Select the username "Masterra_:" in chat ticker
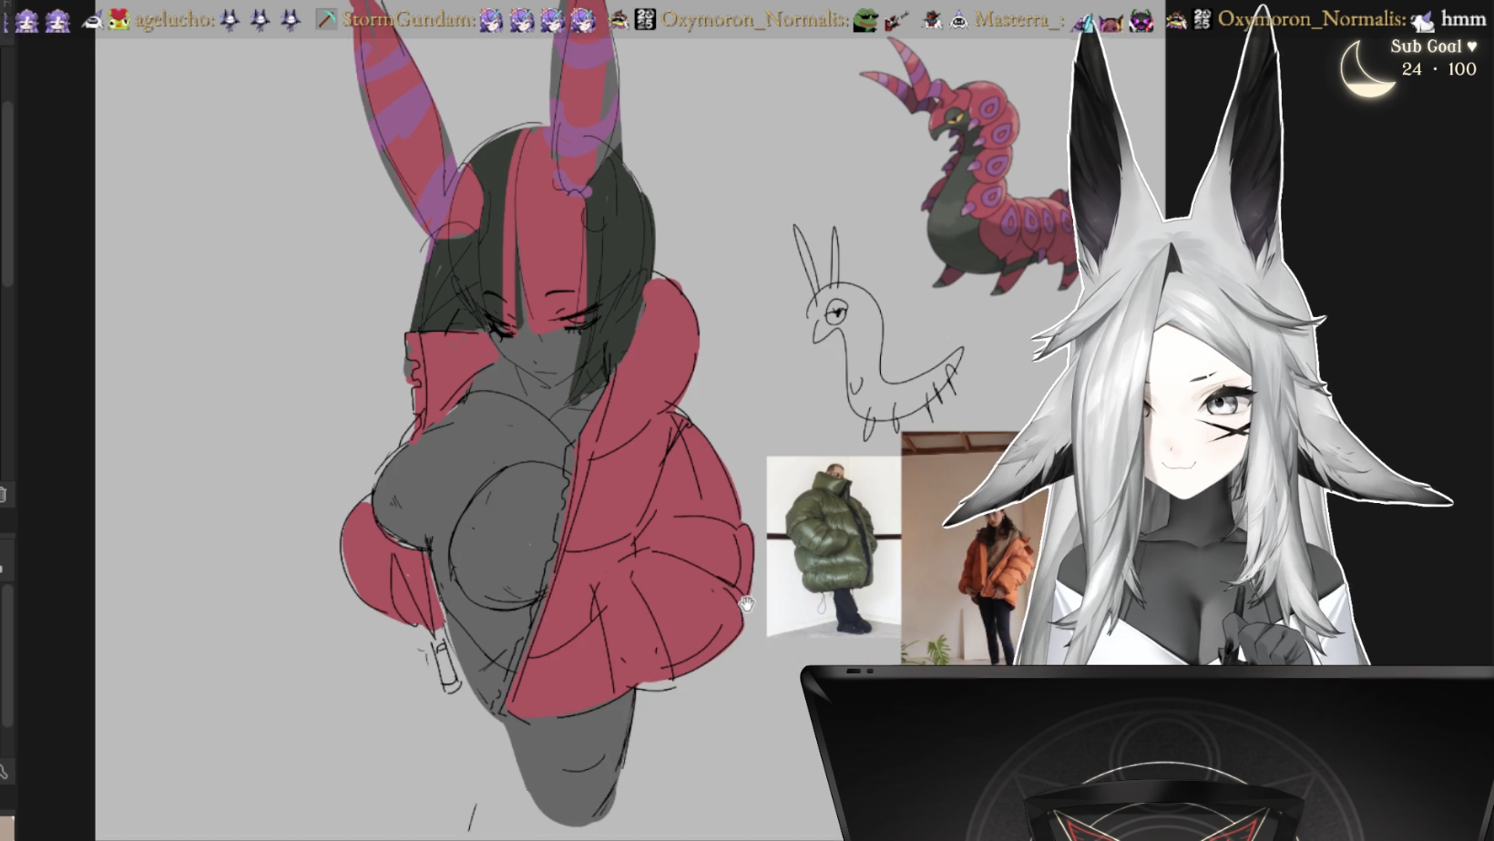 [1018, 19]
